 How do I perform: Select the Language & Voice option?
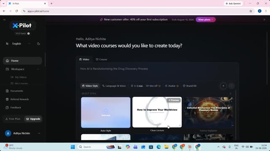coord(114,86)
